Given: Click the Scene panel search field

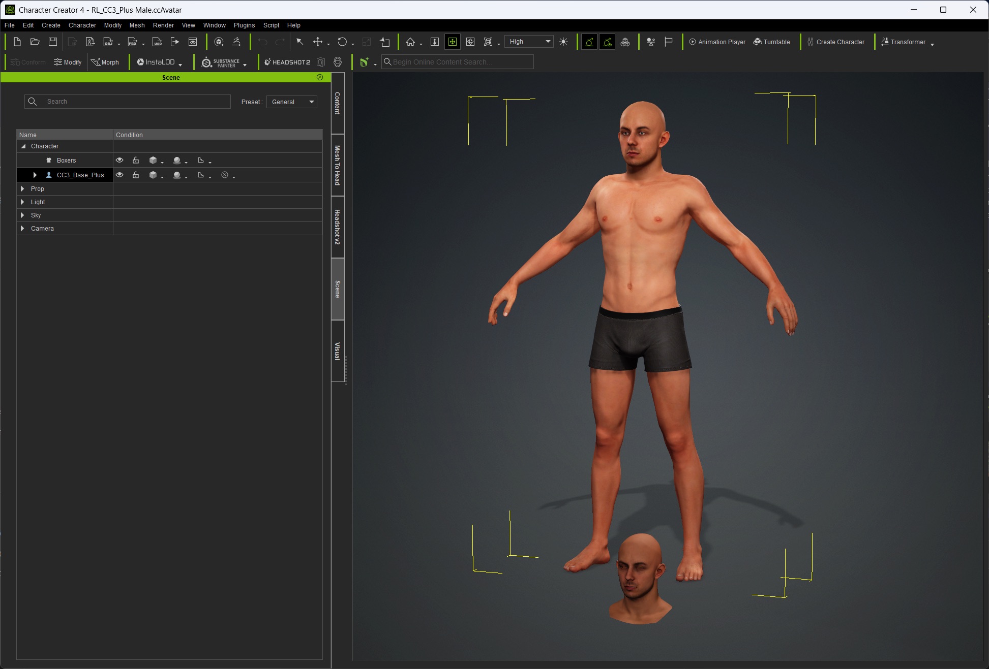Looking at the screenshot, I should 128,102.
